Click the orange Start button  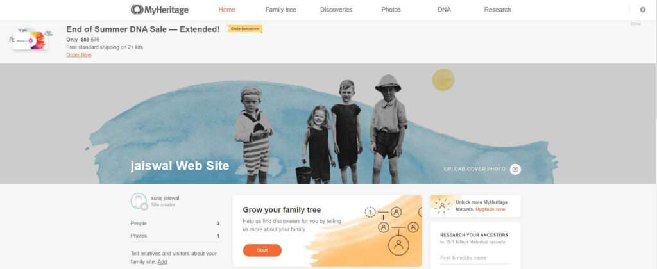(262, 250)
